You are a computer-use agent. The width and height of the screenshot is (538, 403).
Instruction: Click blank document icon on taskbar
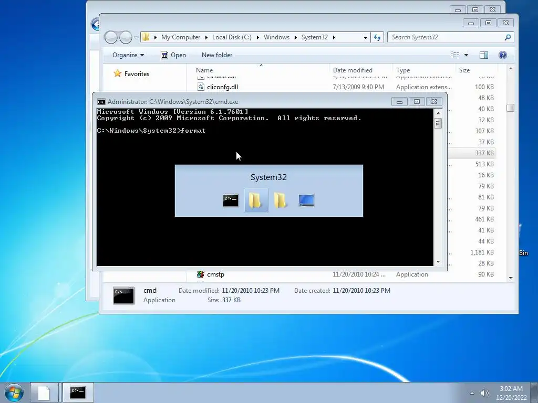click(x=44, y=393)
